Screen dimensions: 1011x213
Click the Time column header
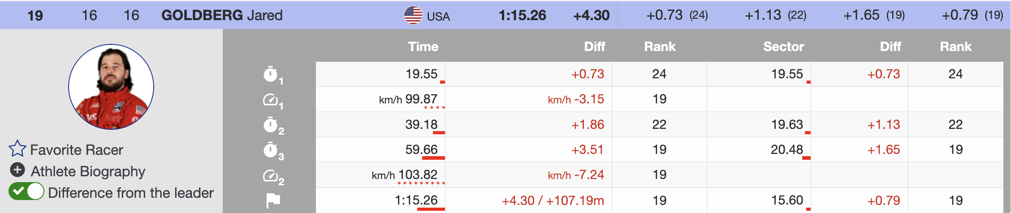click(x=423, y=47)
